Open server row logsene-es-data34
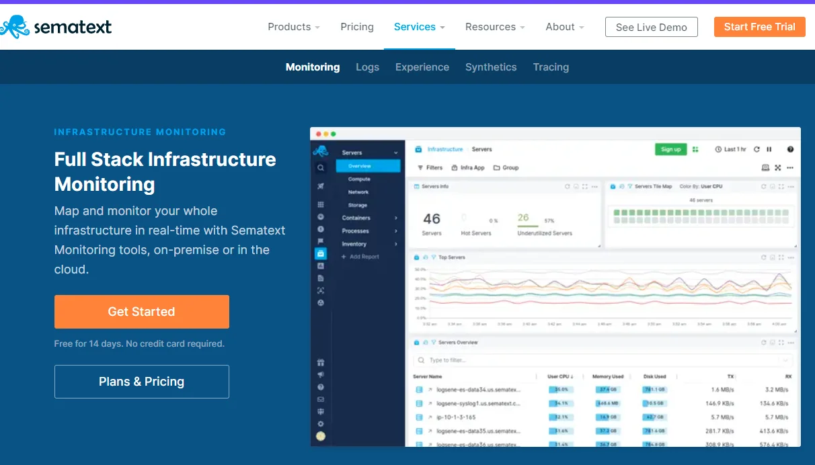The width and height of the screenshot is (815, 465). [478, 389]
